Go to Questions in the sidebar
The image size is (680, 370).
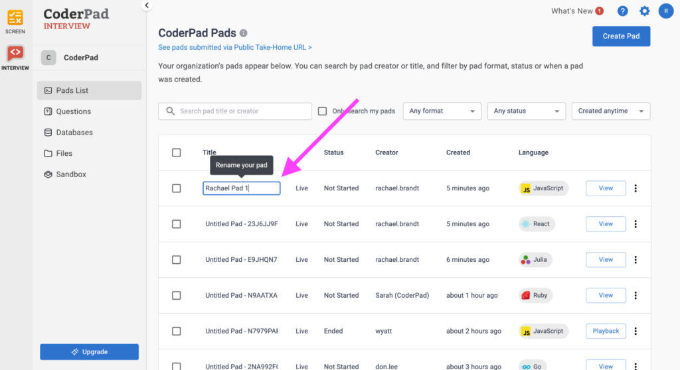74,111
